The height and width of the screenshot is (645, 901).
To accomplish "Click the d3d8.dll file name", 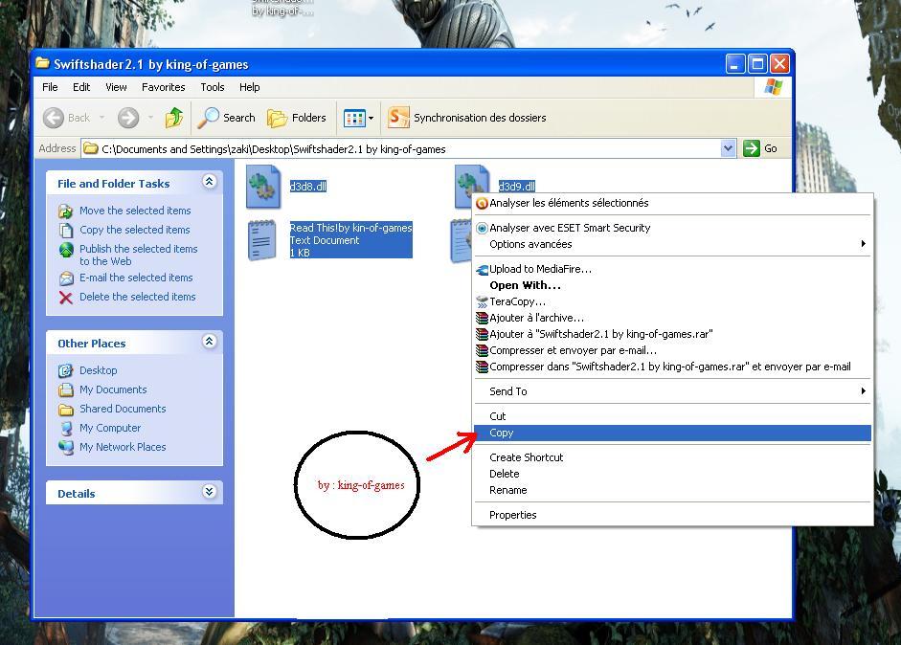I will [x=308, y=186].
